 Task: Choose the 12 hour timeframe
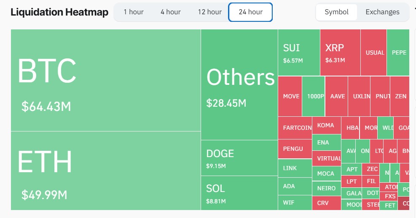[209, 12]
